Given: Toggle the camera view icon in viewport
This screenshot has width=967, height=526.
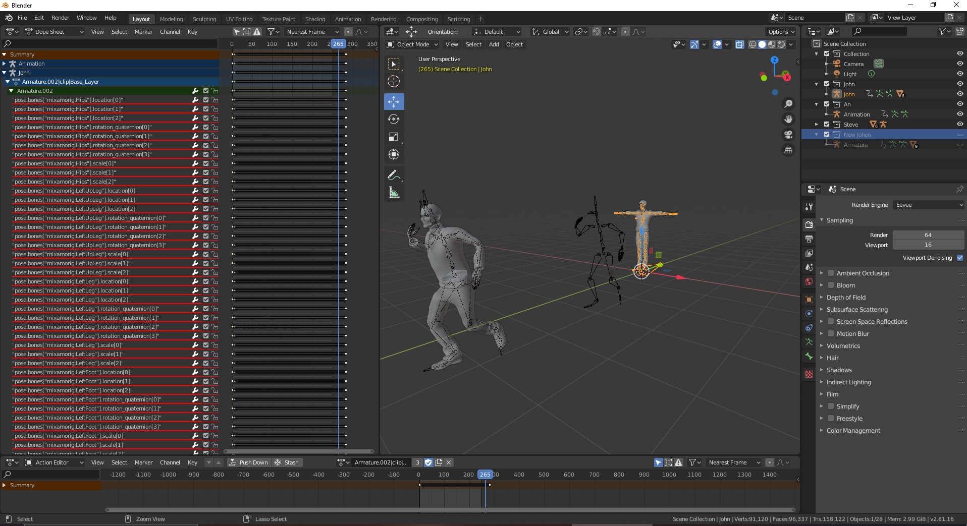Looking at the screenshot, I should click(x=788, y=135).
